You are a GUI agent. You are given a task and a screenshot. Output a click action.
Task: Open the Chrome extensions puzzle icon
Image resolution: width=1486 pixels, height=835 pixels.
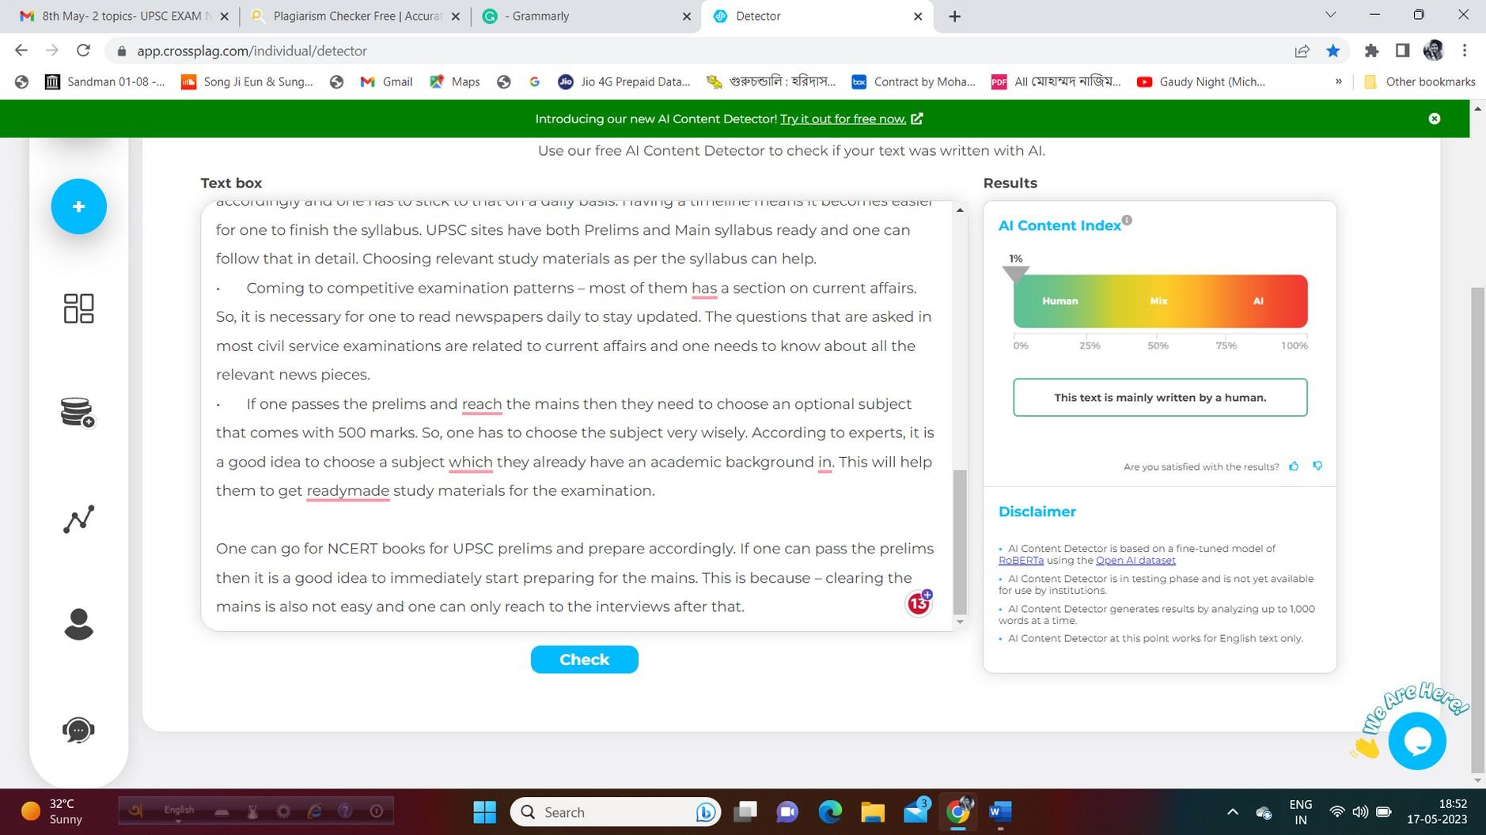[x=1372, y=51]
